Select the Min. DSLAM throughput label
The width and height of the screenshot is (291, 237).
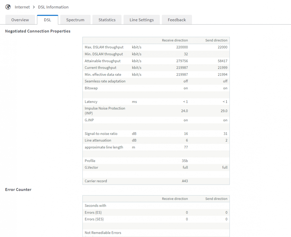pos(104,54)
